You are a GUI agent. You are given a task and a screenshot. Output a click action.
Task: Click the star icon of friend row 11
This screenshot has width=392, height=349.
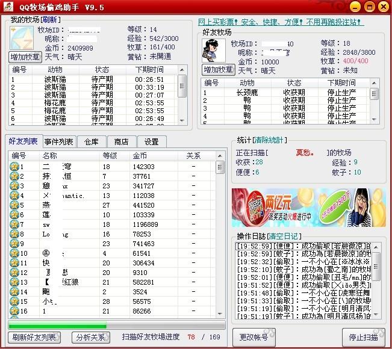coord(14,263)
